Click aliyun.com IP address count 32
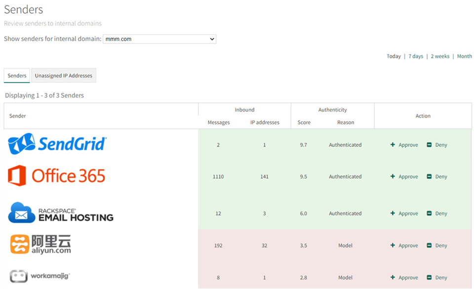 265,246
